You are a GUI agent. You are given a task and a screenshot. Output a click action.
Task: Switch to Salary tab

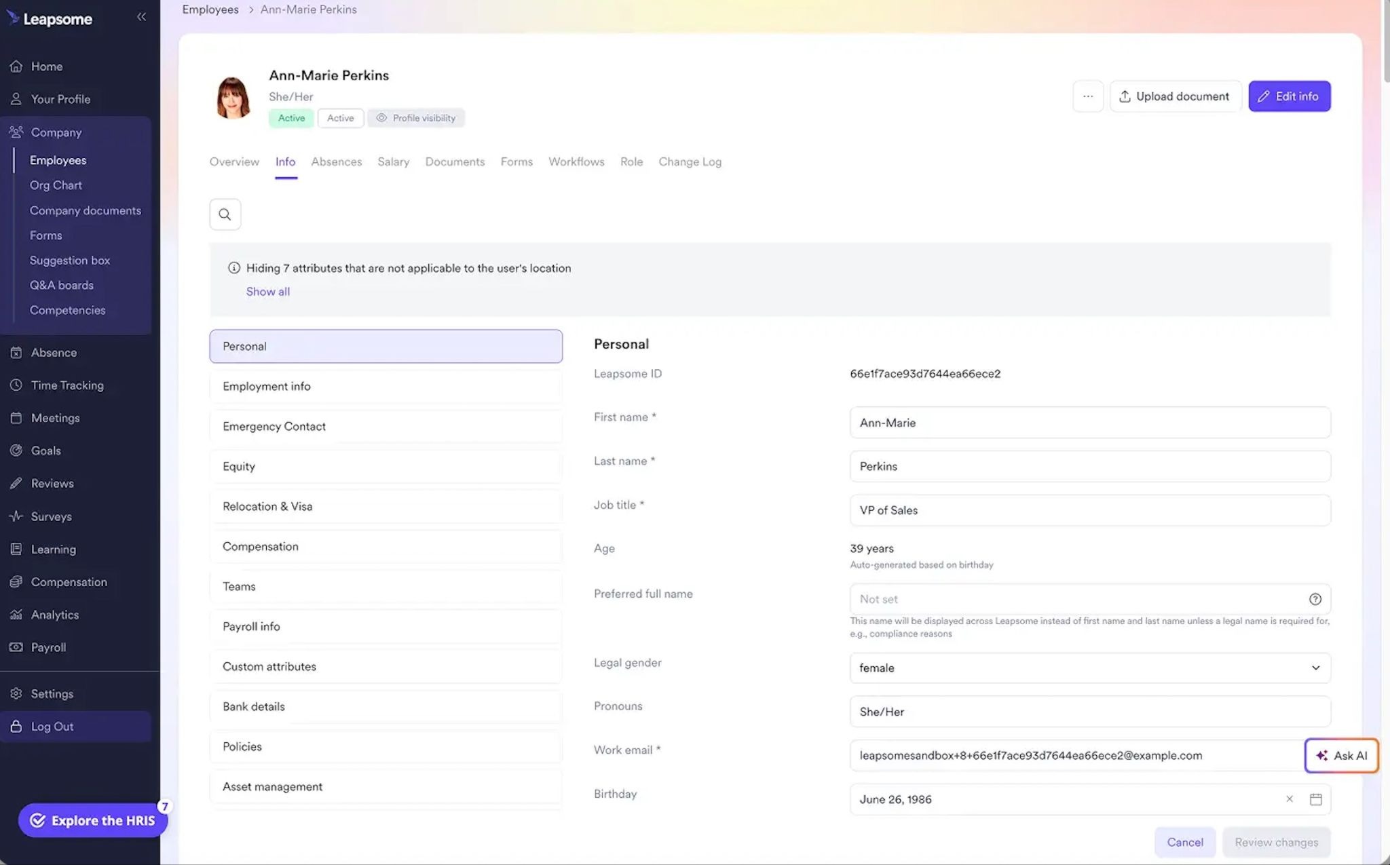pos(393,162)
